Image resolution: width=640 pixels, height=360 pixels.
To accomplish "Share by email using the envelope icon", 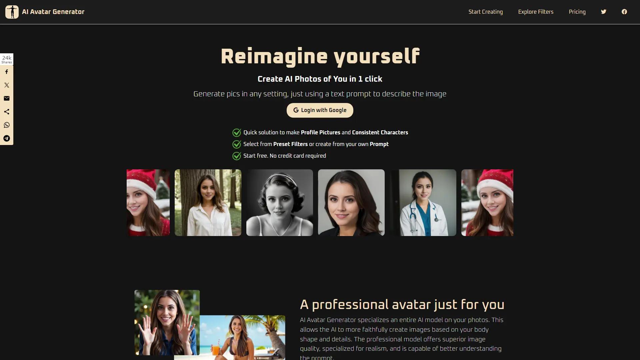I will click(7, 98).
